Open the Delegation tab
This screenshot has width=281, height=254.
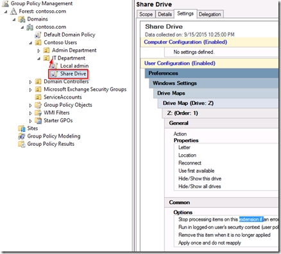[210, 14]
